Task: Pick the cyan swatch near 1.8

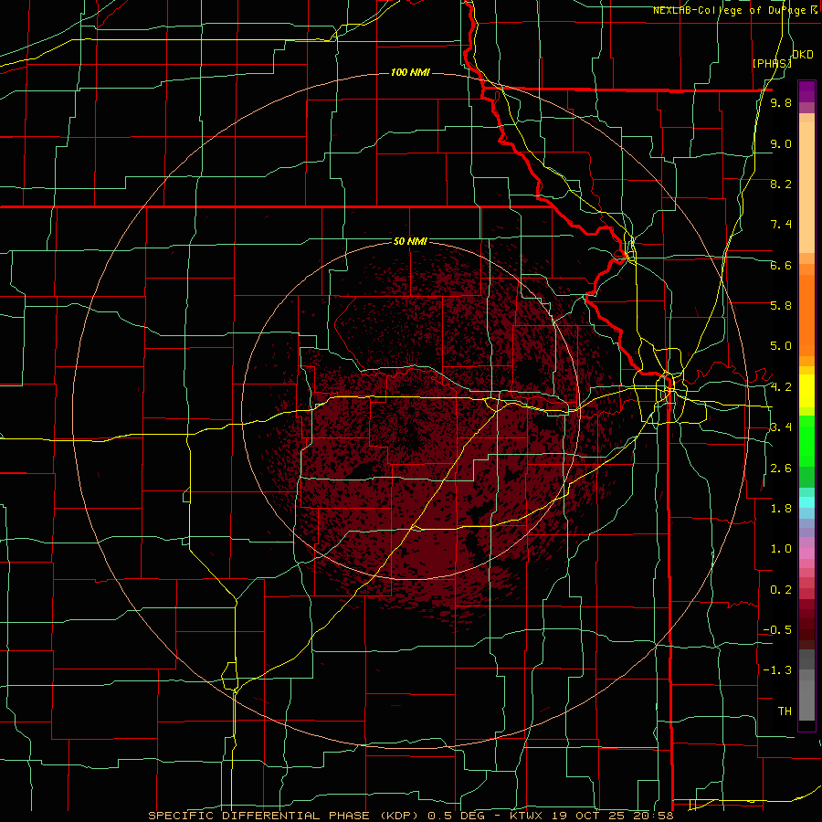Action: click(x=806, y=502)
